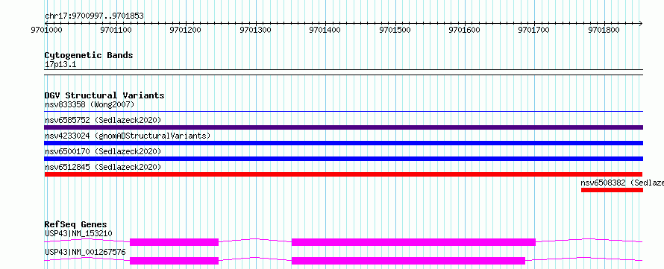Viewport: 664px width, 269px height.
Task: Open variant nsv6512845 (Sedlazeck2020) label
Action: [x=103, y=167]
